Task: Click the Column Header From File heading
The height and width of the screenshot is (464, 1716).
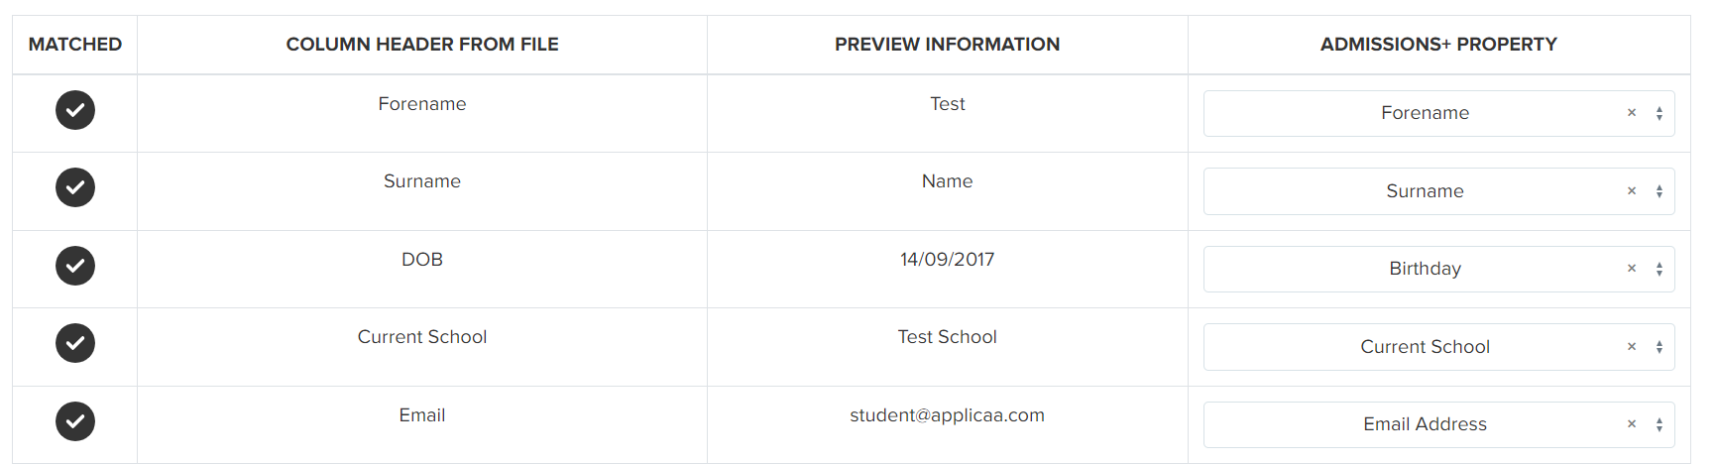Action: [x=422, y=45]
